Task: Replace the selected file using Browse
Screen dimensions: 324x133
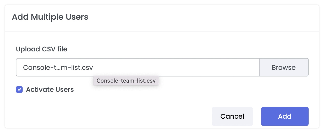Action: (284, 67)
